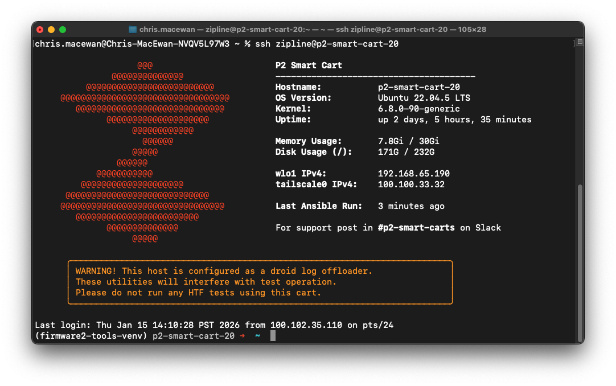Click the kernel version "6.8.0-90-generic"
Screen dimensions: 616x386
[x=419, y=108]
